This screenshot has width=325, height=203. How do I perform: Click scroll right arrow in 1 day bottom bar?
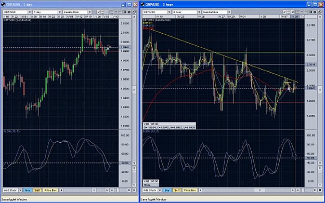pyautogui.click(x=107, y=190)
